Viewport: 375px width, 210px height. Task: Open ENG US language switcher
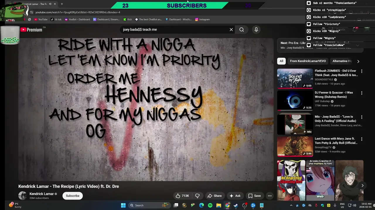click(342, 205)
